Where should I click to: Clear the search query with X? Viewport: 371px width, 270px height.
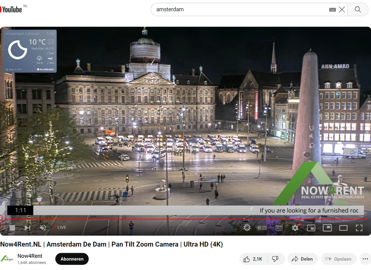click(x=342, y=9)
